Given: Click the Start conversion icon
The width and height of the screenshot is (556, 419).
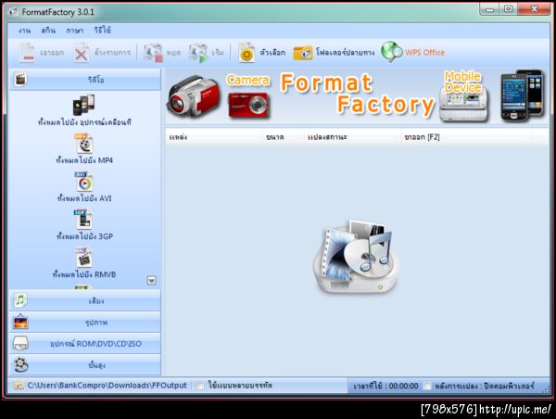Looking at the screenshot, I should pos(198,53).
